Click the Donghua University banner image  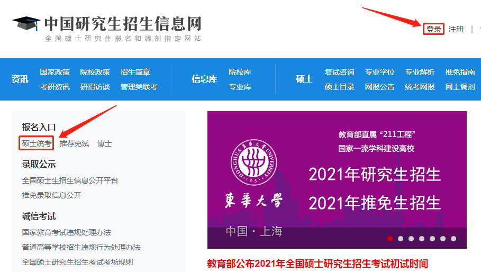coord(337,175)
